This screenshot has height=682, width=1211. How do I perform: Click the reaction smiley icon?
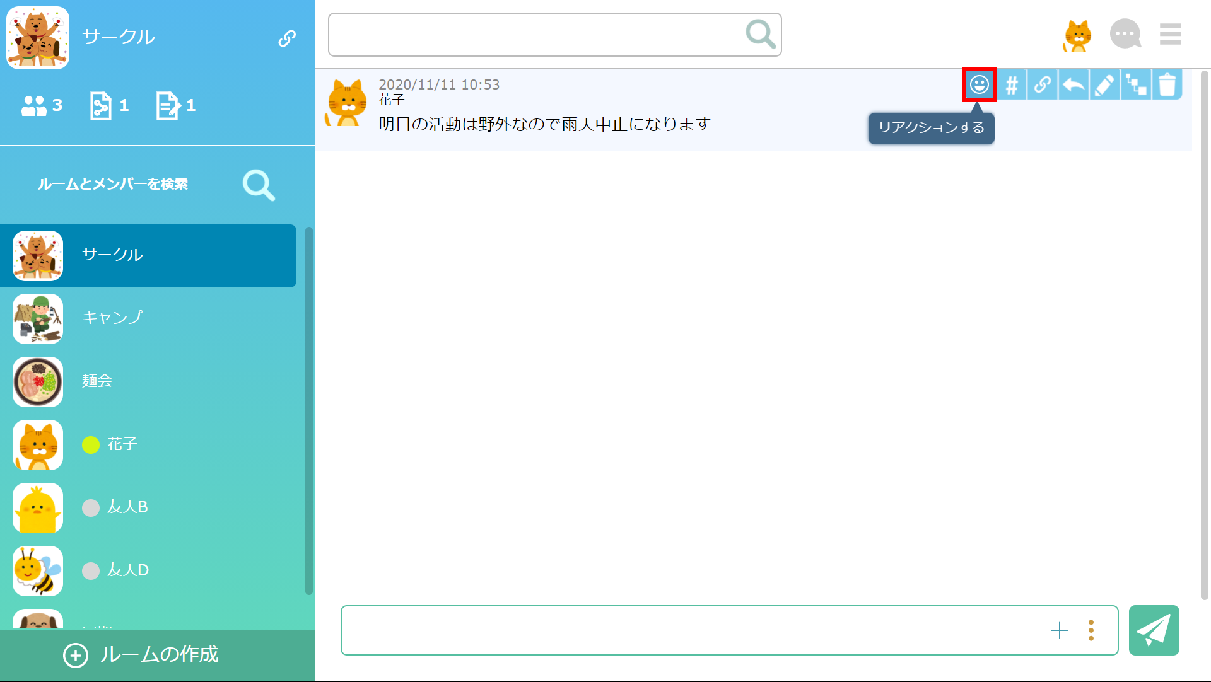tap(980, 84)
